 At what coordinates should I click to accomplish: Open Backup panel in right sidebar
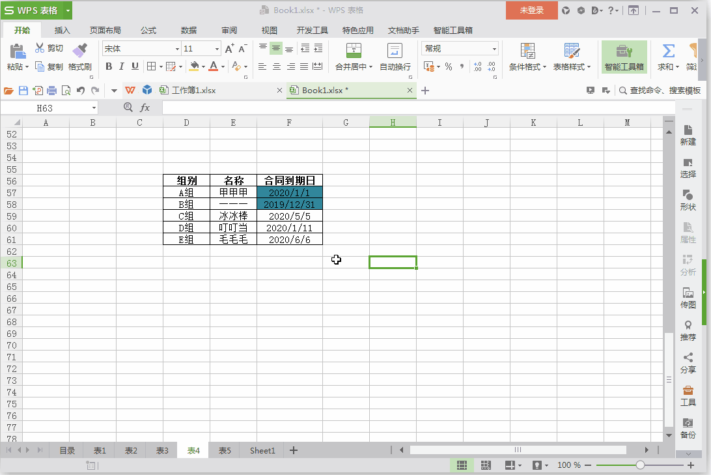pyautogui.click(x=688, y=428)
